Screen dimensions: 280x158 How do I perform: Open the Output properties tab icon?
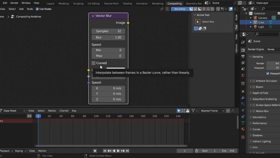pyautogui.click(x=243, y=57)
